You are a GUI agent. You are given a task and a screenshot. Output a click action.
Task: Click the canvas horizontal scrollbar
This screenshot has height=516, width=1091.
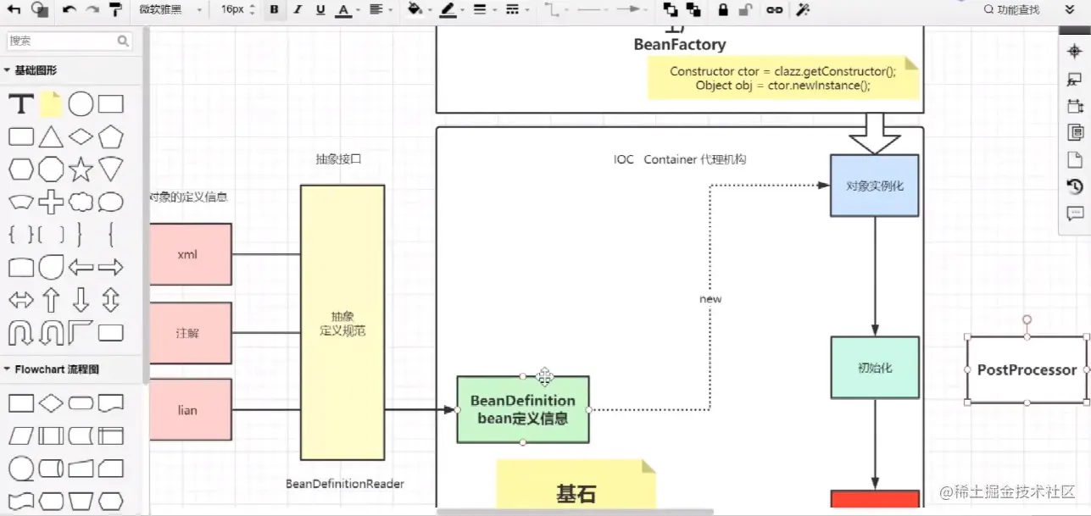click(x=576, y=512)
